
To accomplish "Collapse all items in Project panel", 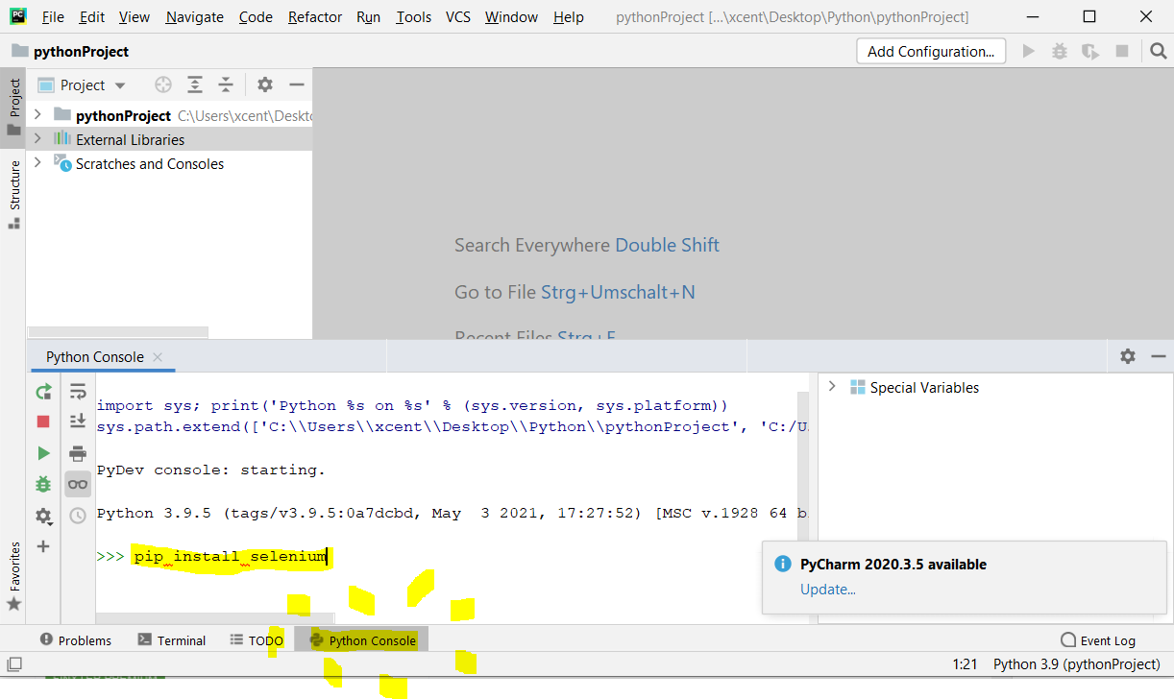I will click(x=226, y=85).
